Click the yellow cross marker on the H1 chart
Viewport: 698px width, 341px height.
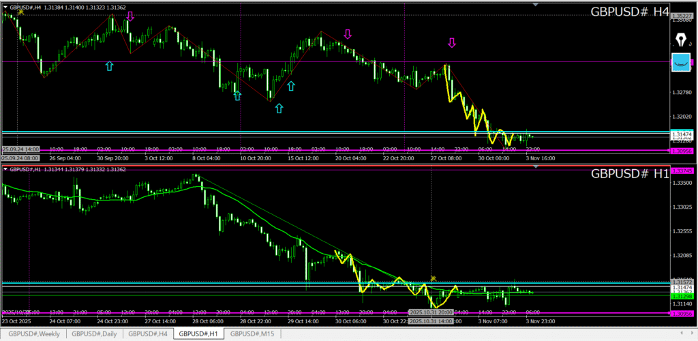[x=433, y=278]
